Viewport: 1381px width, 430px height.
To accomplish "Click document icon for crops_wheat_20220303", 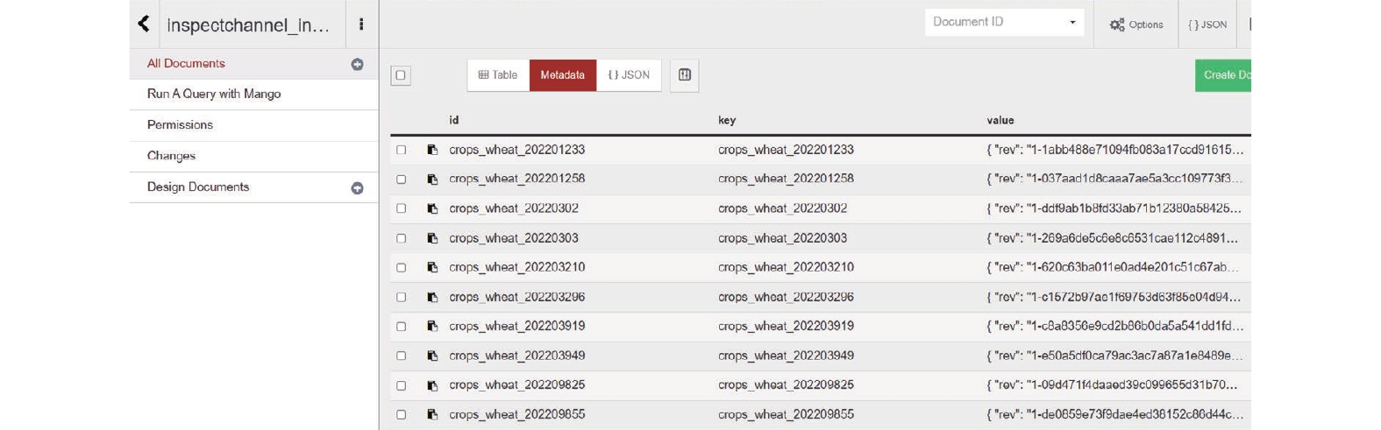I will (x=432, y=238).
